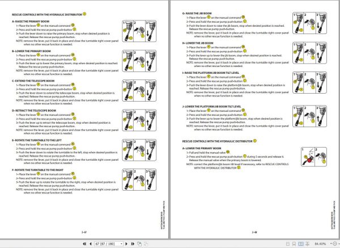Click heading 'B- LOWER THE PRIMARY BOOM' on the left page
340x248 pixels.
point(31,51)
